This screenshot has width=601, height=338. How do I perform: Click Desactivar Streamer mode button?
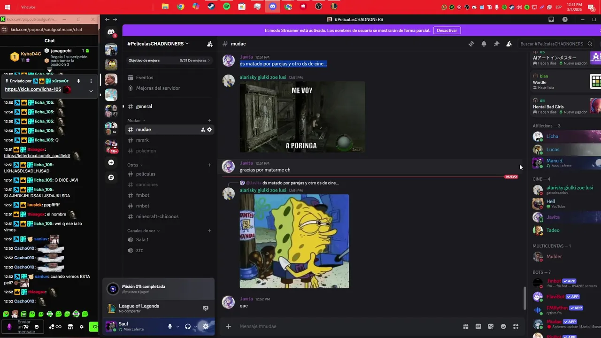point(447,31)
